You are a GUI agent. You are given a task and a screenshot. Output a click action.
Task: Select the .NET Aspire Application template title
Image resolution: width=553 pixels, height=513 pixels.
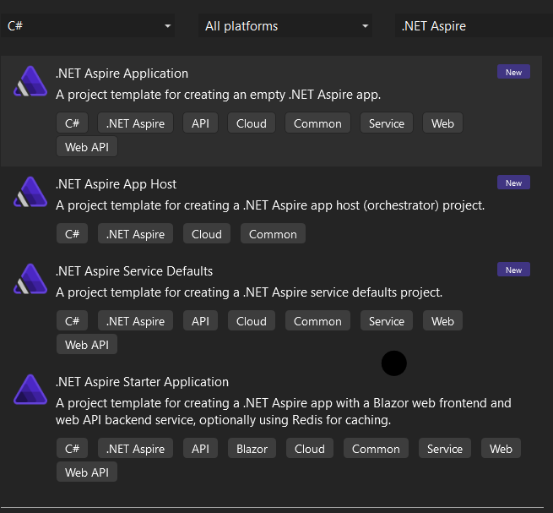[122, 74]
